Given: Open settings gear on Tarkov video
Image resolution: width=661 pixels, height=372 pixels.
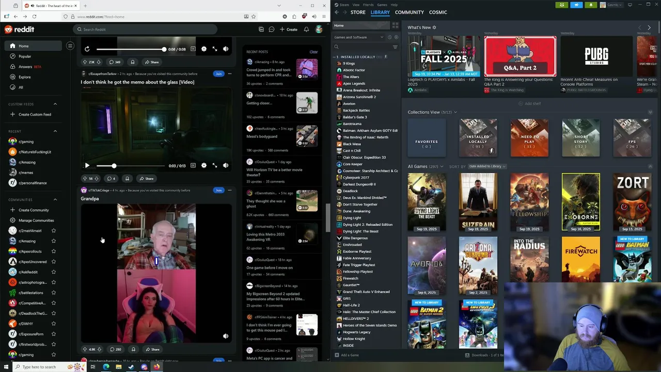Looking at the screenshot, I should [x=204, y=165].
